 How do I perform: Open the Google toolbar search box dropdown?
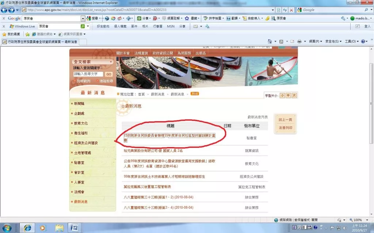tap(83, 19)
